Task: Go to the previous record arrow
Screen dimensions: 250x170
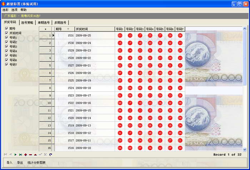Action: (x=10, y=155)
